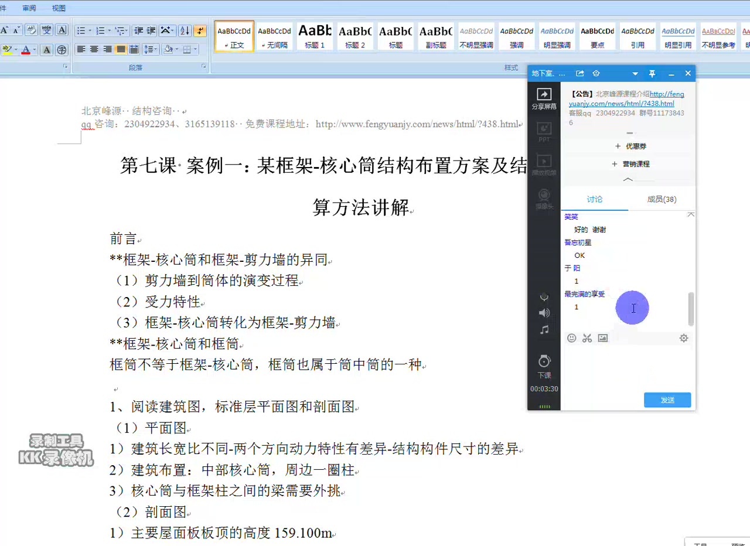
Task: Open chat settings gear
Action: click(x=683, y=338)
